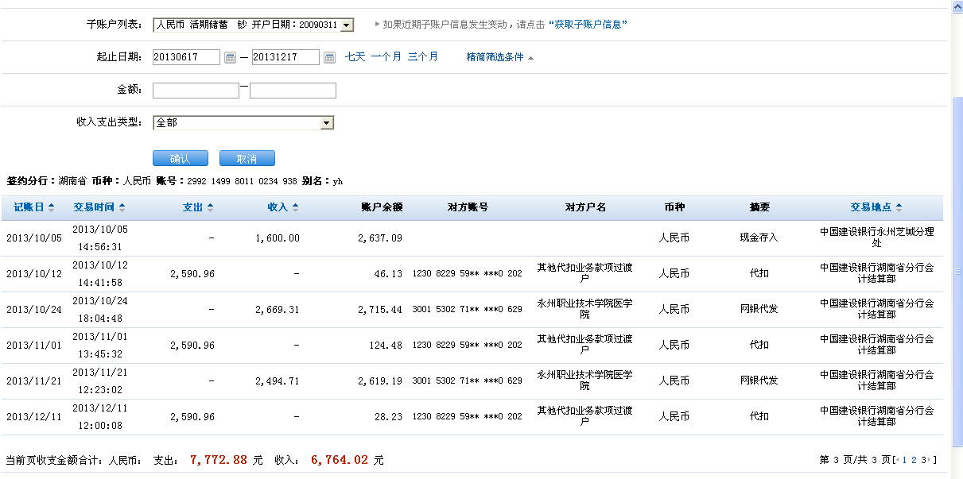
Task: Click the end date field 20131217
Action: click(285, 57)
